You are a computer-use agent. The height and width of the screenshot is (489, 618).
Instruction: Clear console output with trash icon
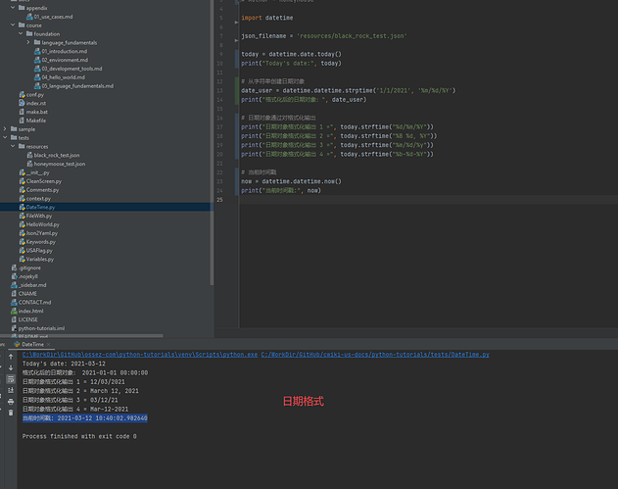(x=11, y=413)
